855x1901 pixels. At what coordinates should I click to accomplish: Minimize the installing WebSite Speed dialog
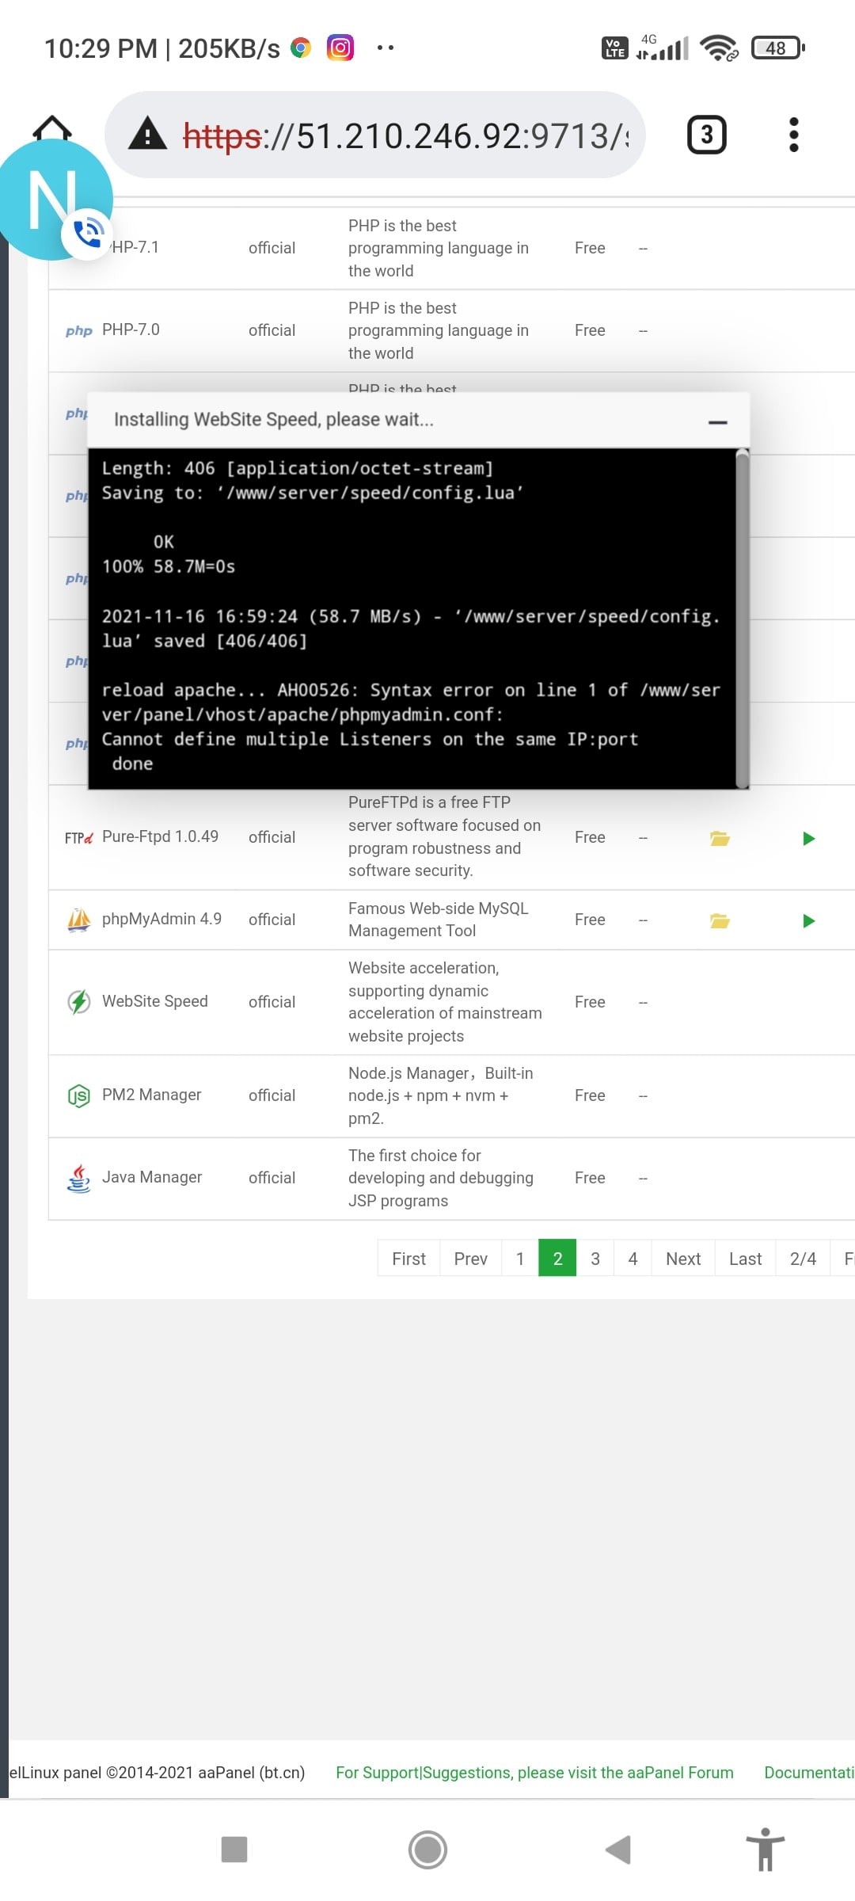click(x=717, y=422)
